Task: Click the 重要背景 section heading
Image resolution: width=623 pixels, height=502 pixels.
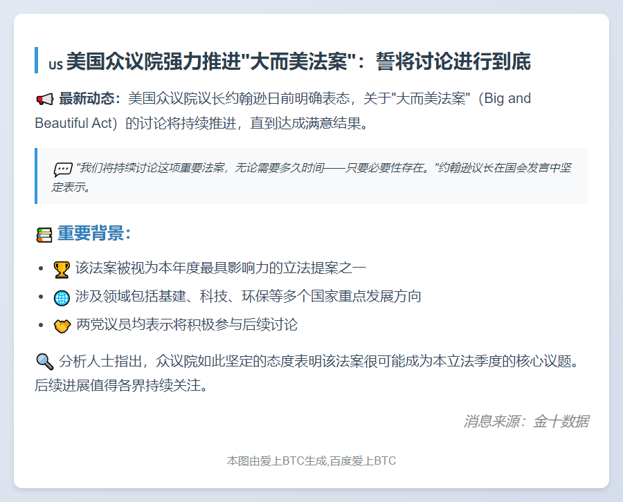Action: [x=94, y=234]
